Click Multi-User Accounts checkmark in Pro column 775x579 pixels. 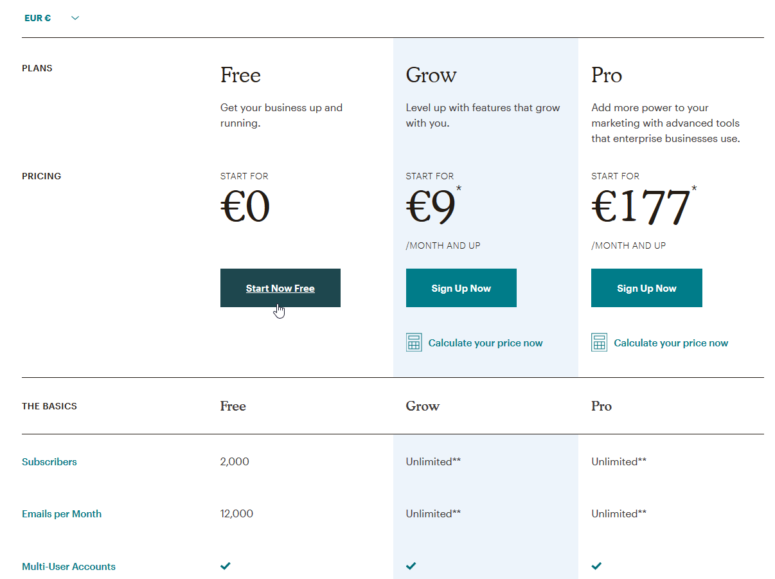[x=596, y=566]
